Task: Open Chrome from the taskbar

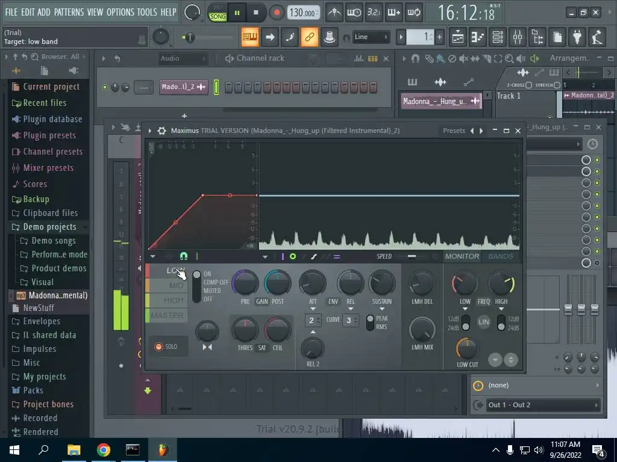Action: [x=104, y=450]
